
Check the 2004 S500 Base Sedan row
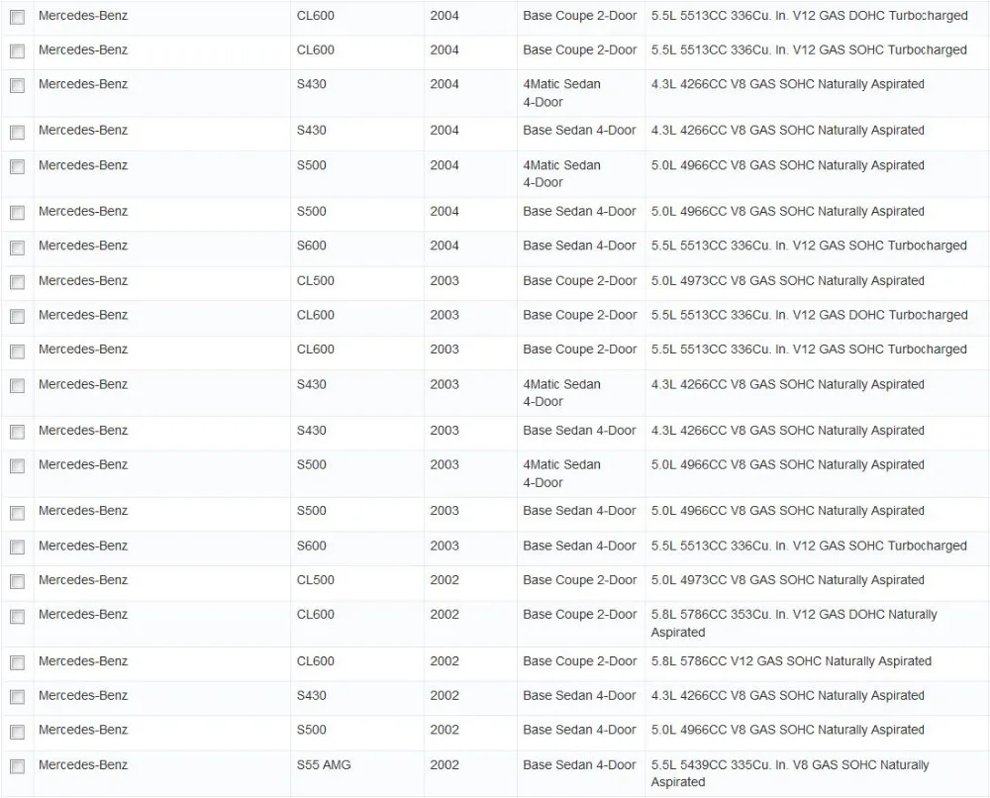[x=18, y=213]
